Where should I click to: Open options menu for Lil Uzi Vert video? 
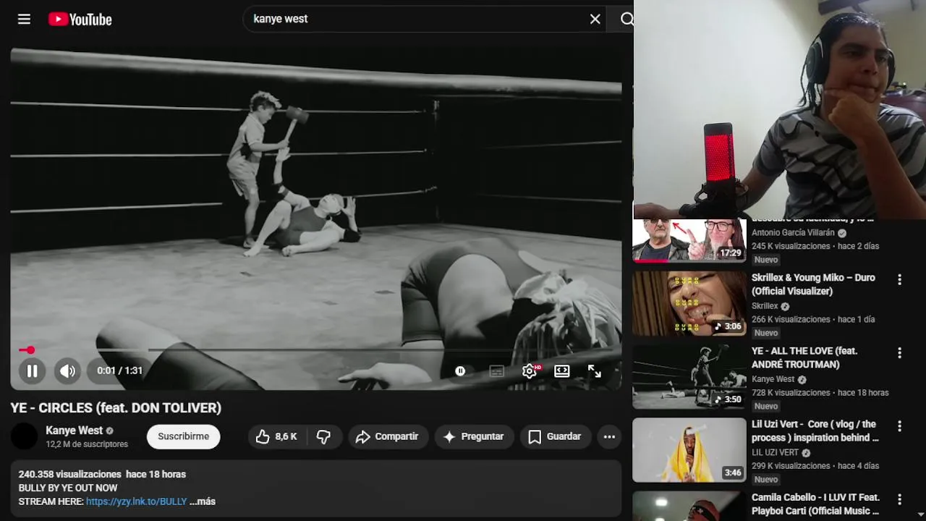899,426
